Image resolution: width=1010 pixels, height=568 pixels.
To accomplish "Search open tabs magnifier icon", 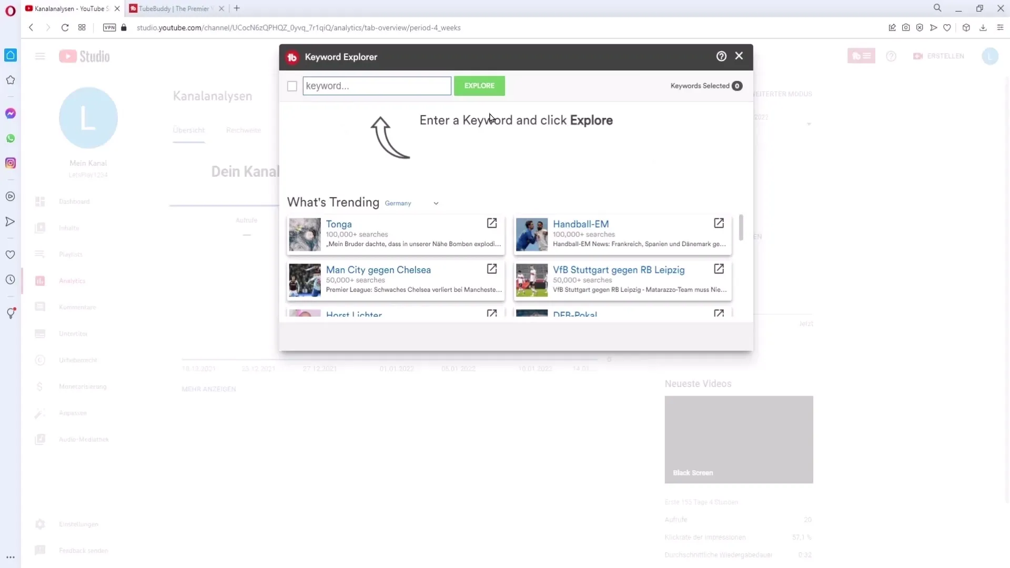I will tap(937, 8).
